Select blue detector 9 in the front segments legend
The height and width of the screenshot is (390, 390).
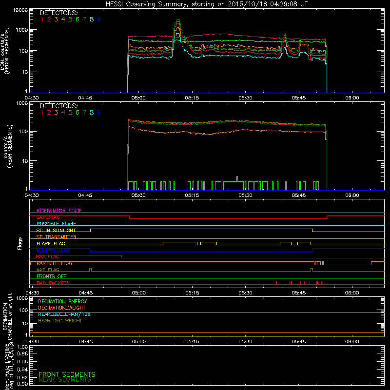[99, 19]
